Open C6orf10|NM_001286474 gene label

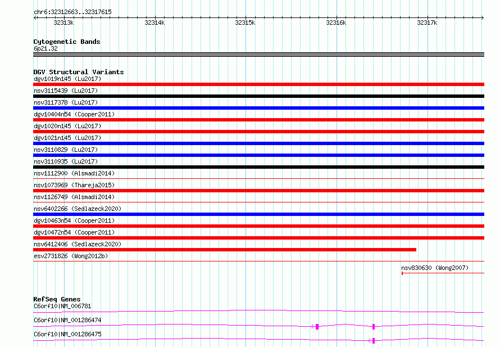click(67, 320)
